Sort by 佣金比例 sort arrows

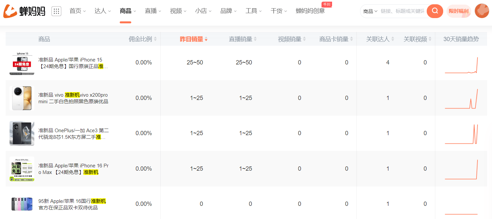coord(155,39)
